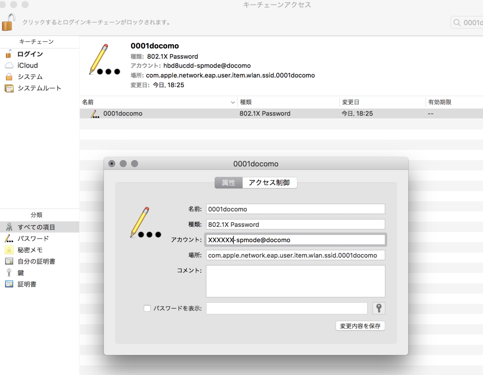Click the large password icon in the detail header
This screenshot has height=375, width=483.
click(x=105, y=60)
